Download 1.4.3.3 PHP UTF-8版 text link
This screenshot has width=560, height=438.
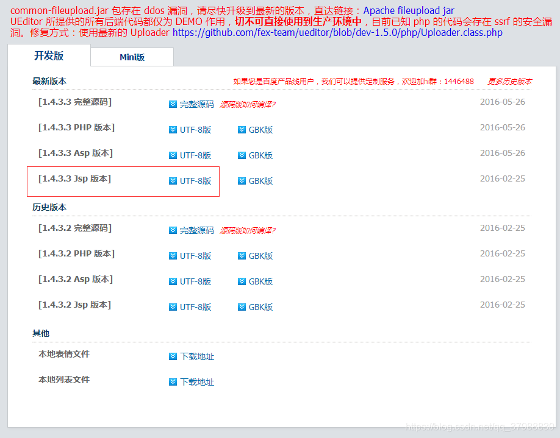pos(195,130)
